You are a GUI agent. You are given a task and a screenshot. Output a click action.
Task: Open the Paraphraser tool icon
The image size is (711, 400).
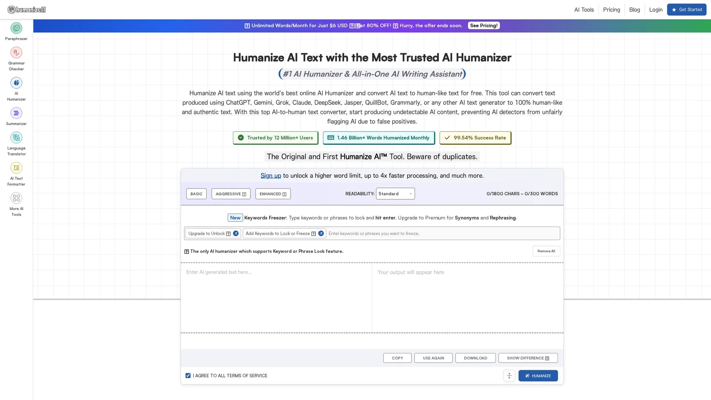16,28
